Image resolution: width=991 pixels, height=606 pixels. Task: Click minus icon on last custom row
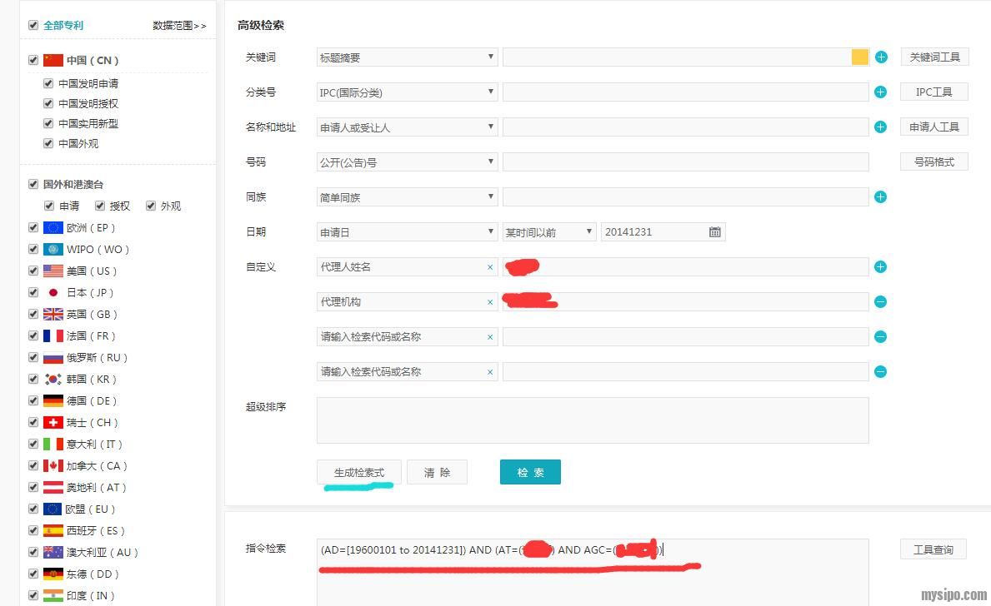[880, 372]
